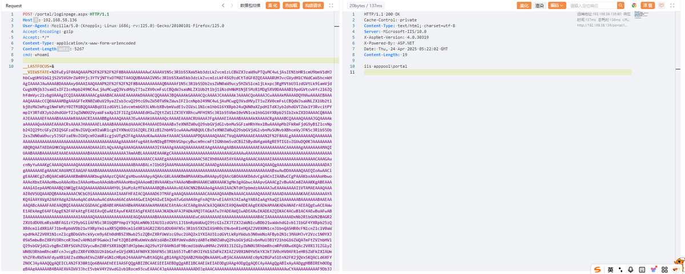
Task: Switch the response view to 渲染 render
Action: [x=539, y=5]
